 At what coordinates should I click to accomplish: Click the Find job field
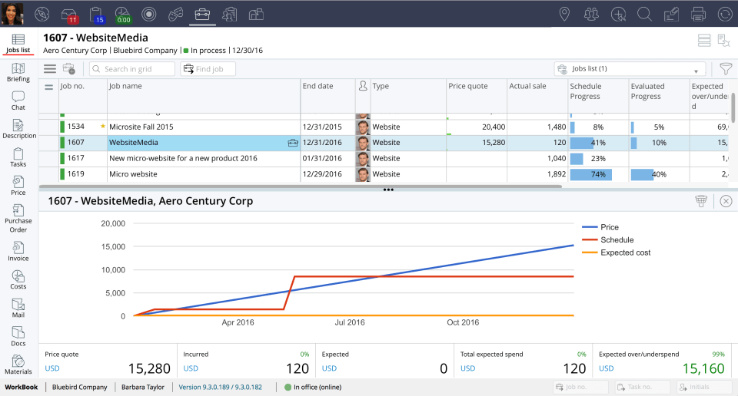(x=208, y=69)
